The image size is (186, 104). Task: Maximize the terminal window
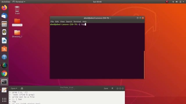point(140,18)
